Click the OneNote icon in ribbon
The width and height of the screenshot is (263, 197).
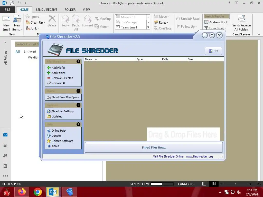[163, 28]
